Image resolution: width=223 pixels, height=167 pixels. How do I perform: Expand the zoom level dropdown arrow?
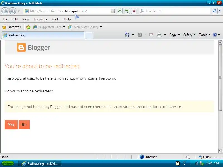216,157
